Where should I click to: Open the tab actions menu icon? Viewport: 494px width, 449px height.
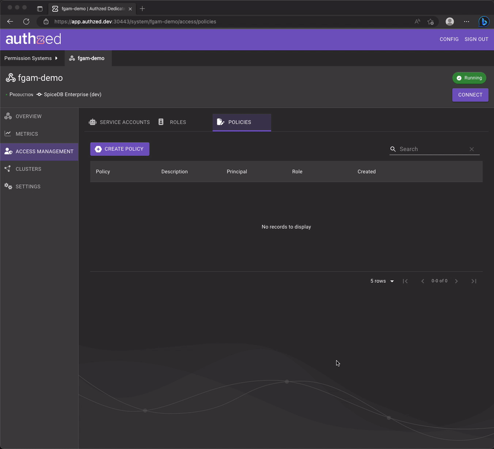click(39, 8)
